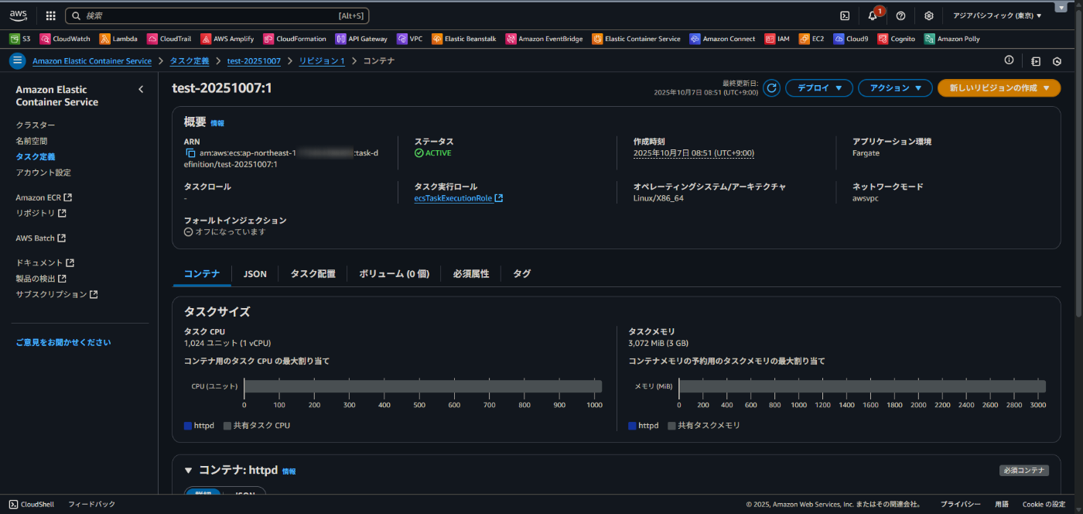Open 名前空間 in sidebar
This screenshot has height=514, width=1083.
[x=32, y=141]
